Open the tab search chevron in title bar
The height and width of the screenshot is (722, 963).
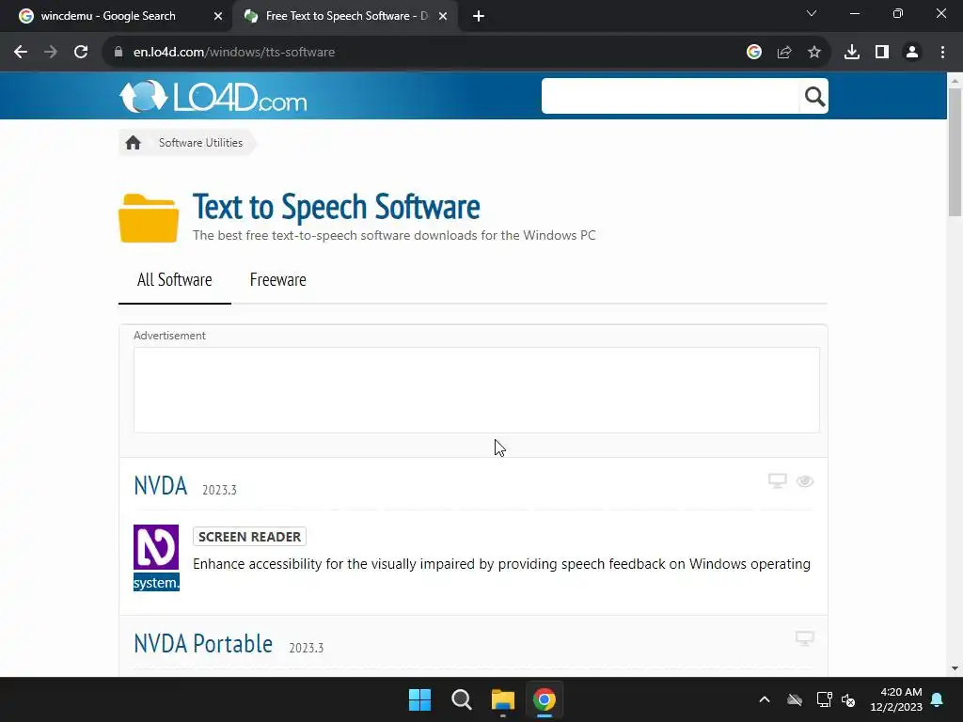click(812, 13)
